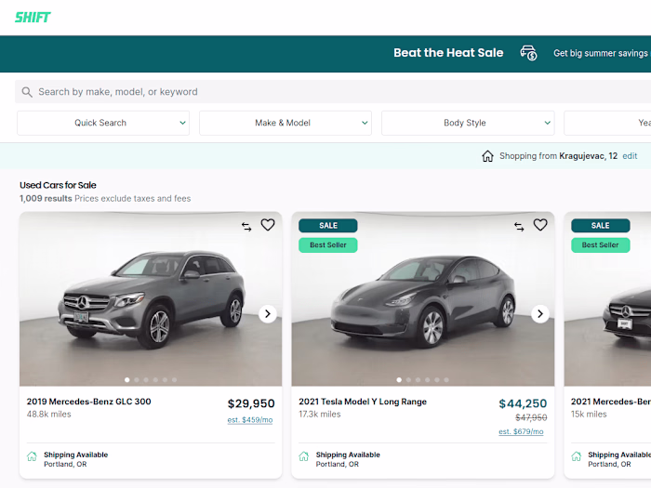Viewport: 651px width, 488px height.
Task: Click compare arrows on Tesla Model Y
Action: point(519,226)
